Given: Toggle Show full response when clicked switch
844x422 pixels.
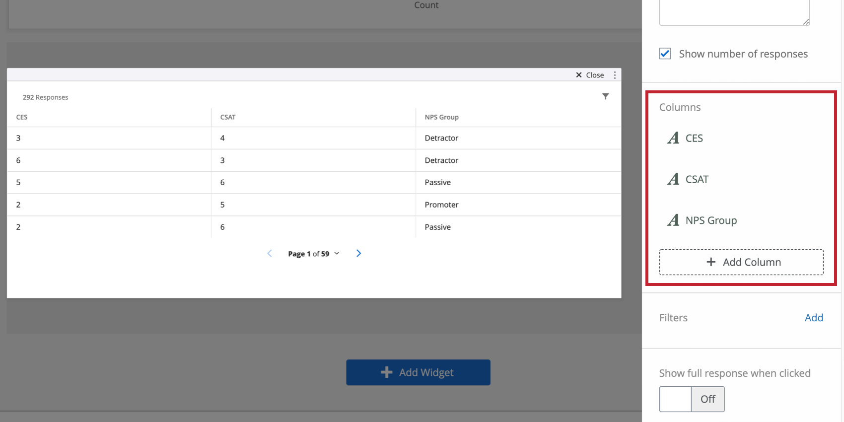Looking at the screenshot, I should [692, 399].
